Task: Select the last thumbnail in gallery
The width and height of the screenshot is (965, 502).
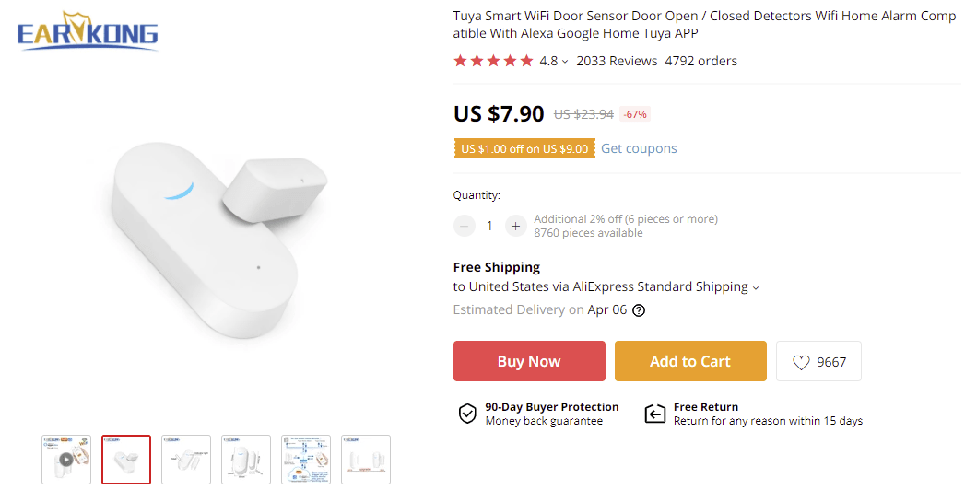Action: tap(366, 459)
